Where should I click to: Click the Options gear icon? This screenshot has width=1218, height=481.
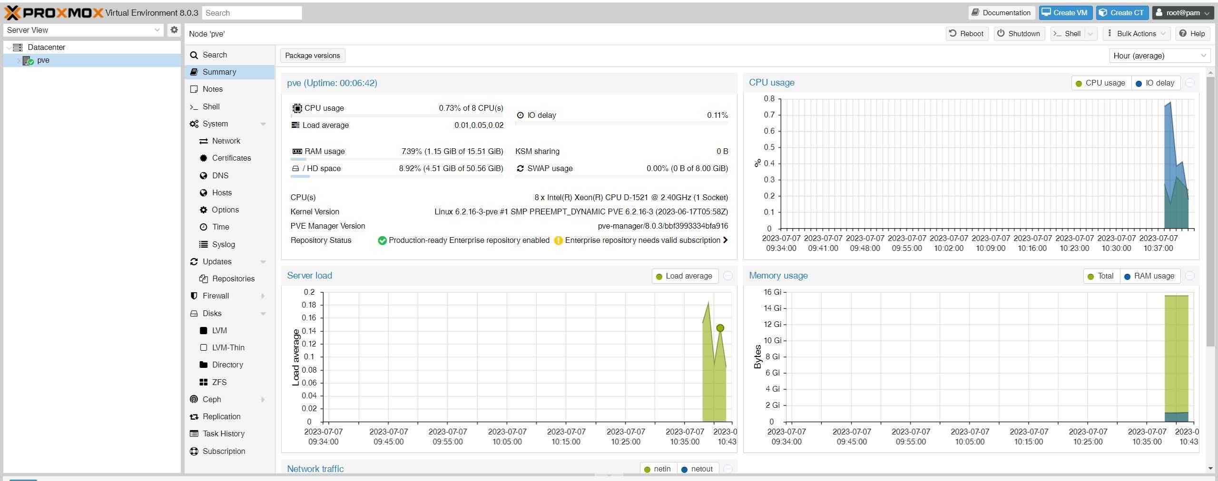point(204,210)
